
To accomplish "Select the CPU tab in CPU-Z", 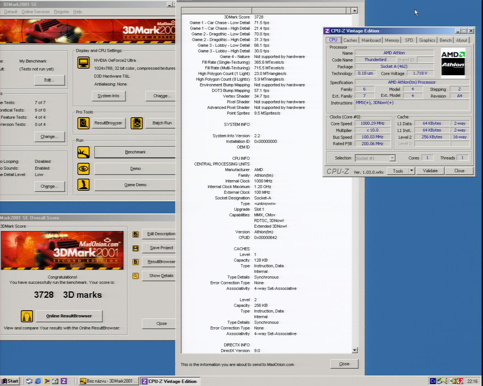I will pos(333,40).
